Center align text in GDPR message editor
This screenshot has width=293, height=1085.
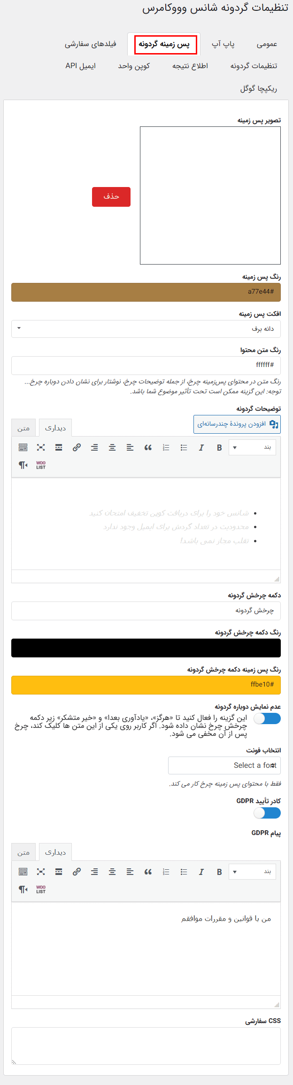pyautogui.click(x=112, y=872)
